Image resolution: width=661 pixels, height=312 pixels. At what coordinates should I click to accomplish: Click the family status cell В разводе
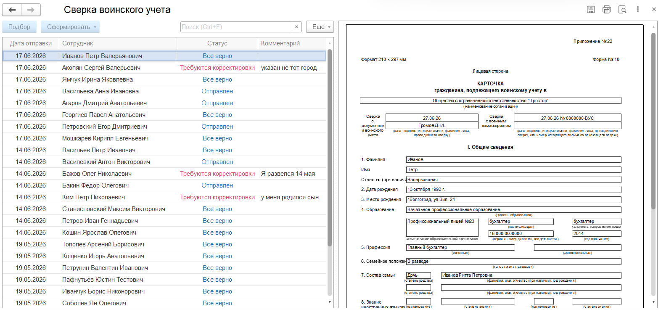[x=513, y=262]
